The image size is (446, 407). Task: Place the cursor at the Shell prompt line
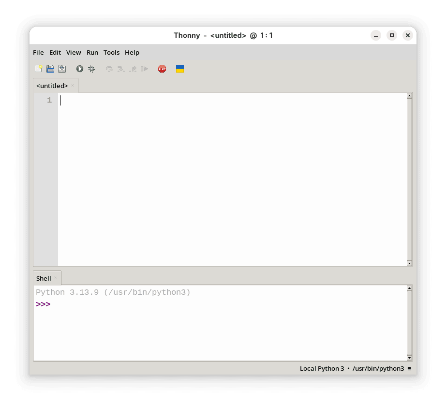221,304
